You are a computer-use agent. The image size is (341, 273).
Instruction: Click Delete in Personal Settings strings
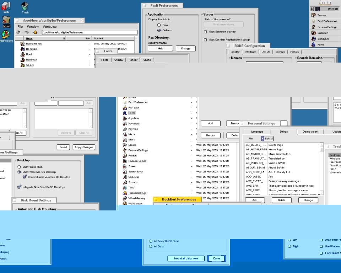[281, 200]
